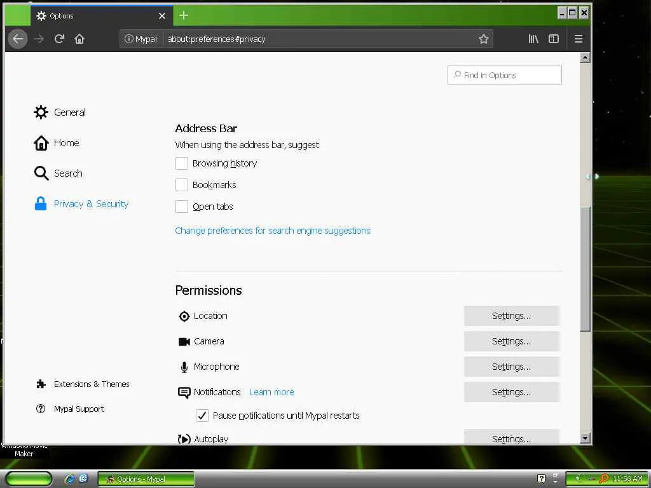Open Camera permission Settings
The width and height of the screenshot is (651, 488).
(512, 341)
